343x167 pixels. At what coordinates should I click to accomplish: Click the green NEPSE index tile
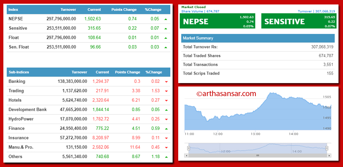217,21
